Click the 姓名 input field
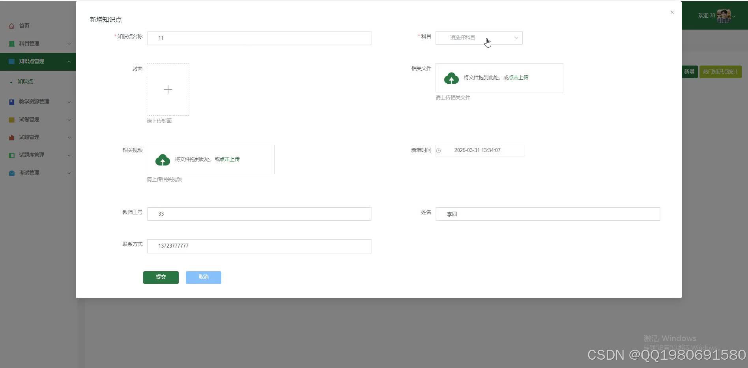 coord(548,214)
